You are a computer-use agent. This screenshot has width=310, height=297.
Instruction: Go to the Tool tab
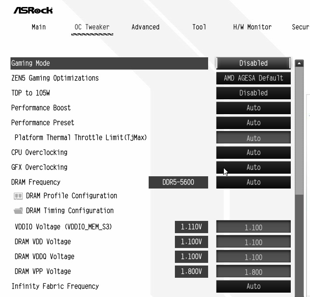pos(199,27)
